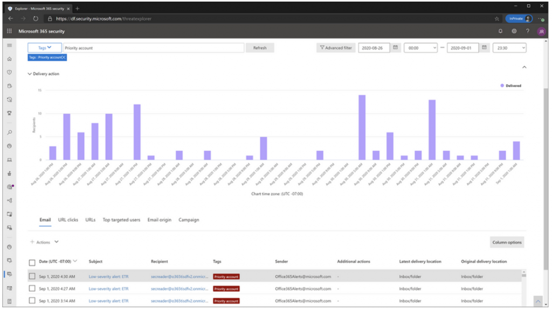This screenshot has width=552, height=310.
Task: Expand the sidebar hamburger menu
Action: [10, 45]
